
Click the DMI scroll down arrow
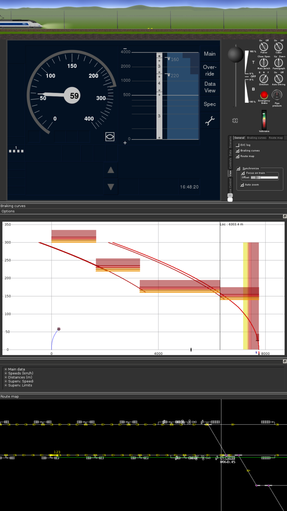111,187
